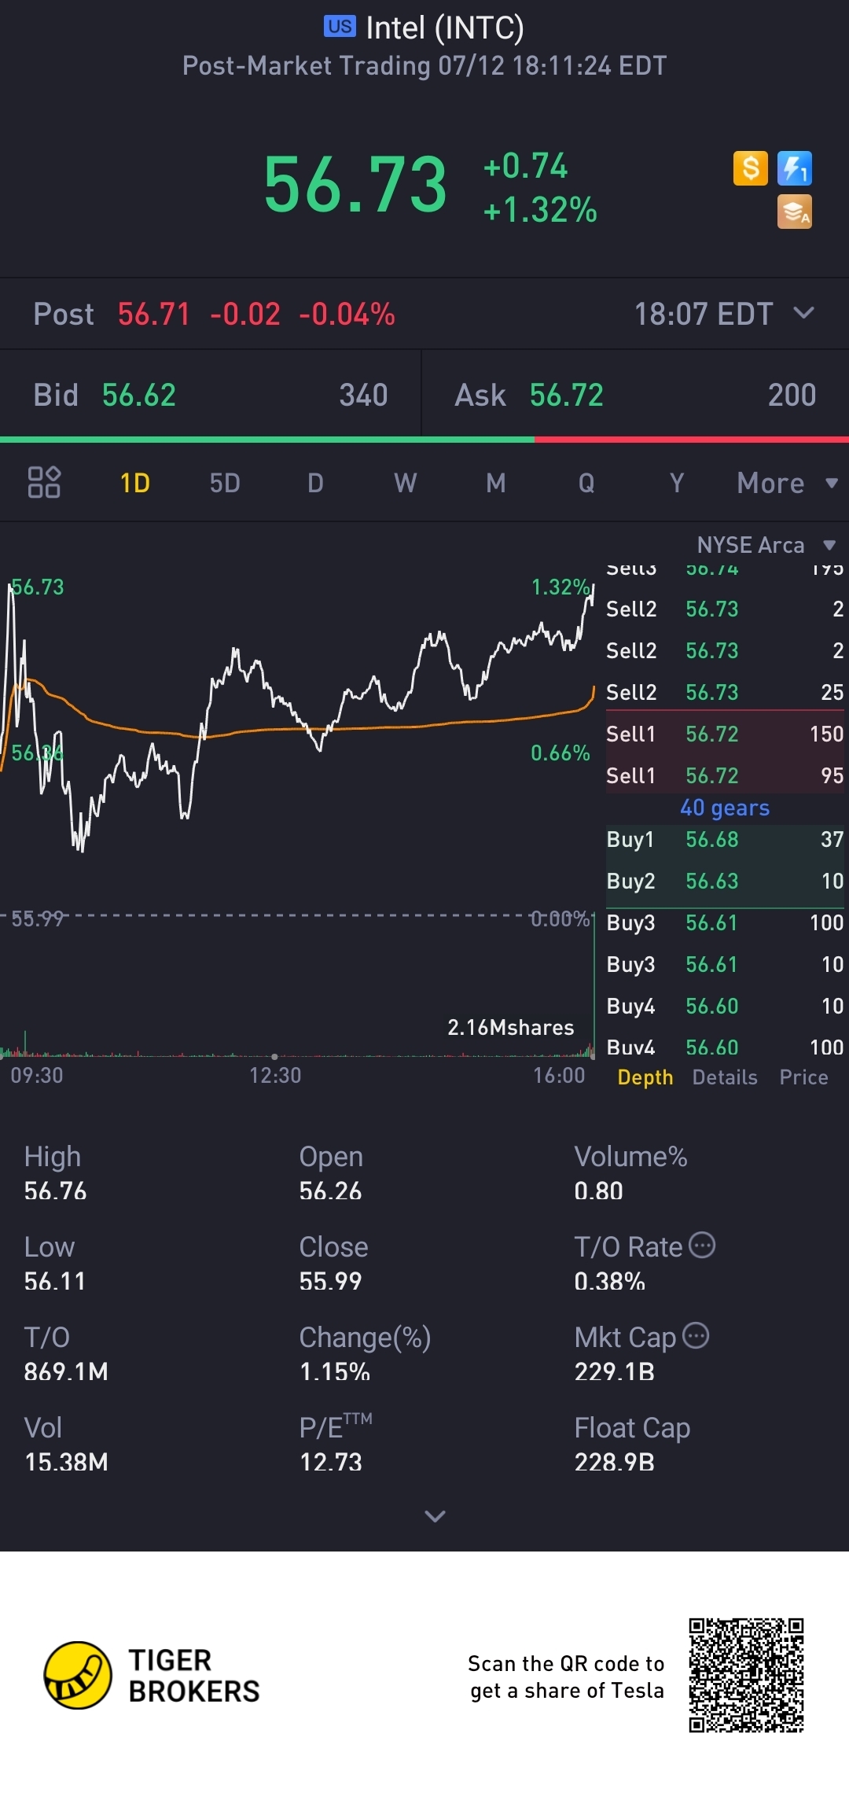Screen dimensions: 849x1800
Task: Tap the 40 gears depth link
Action: point(725,808)
